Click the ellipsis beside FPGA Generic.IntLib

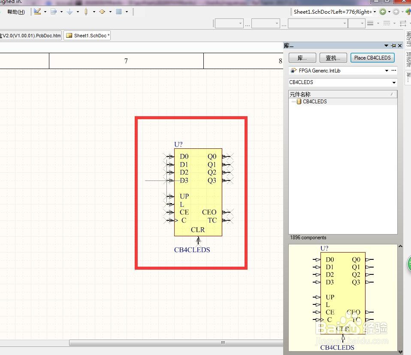pos(394,70)
